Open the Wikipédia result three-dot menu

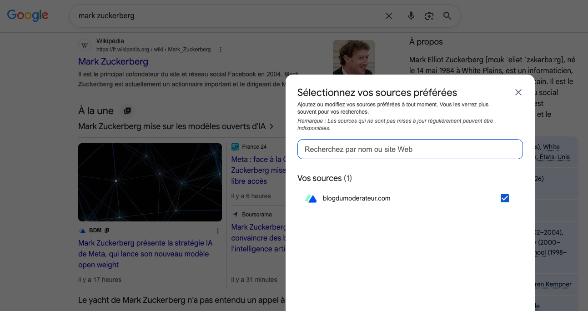pyautogui.click(x=221, y=50)
